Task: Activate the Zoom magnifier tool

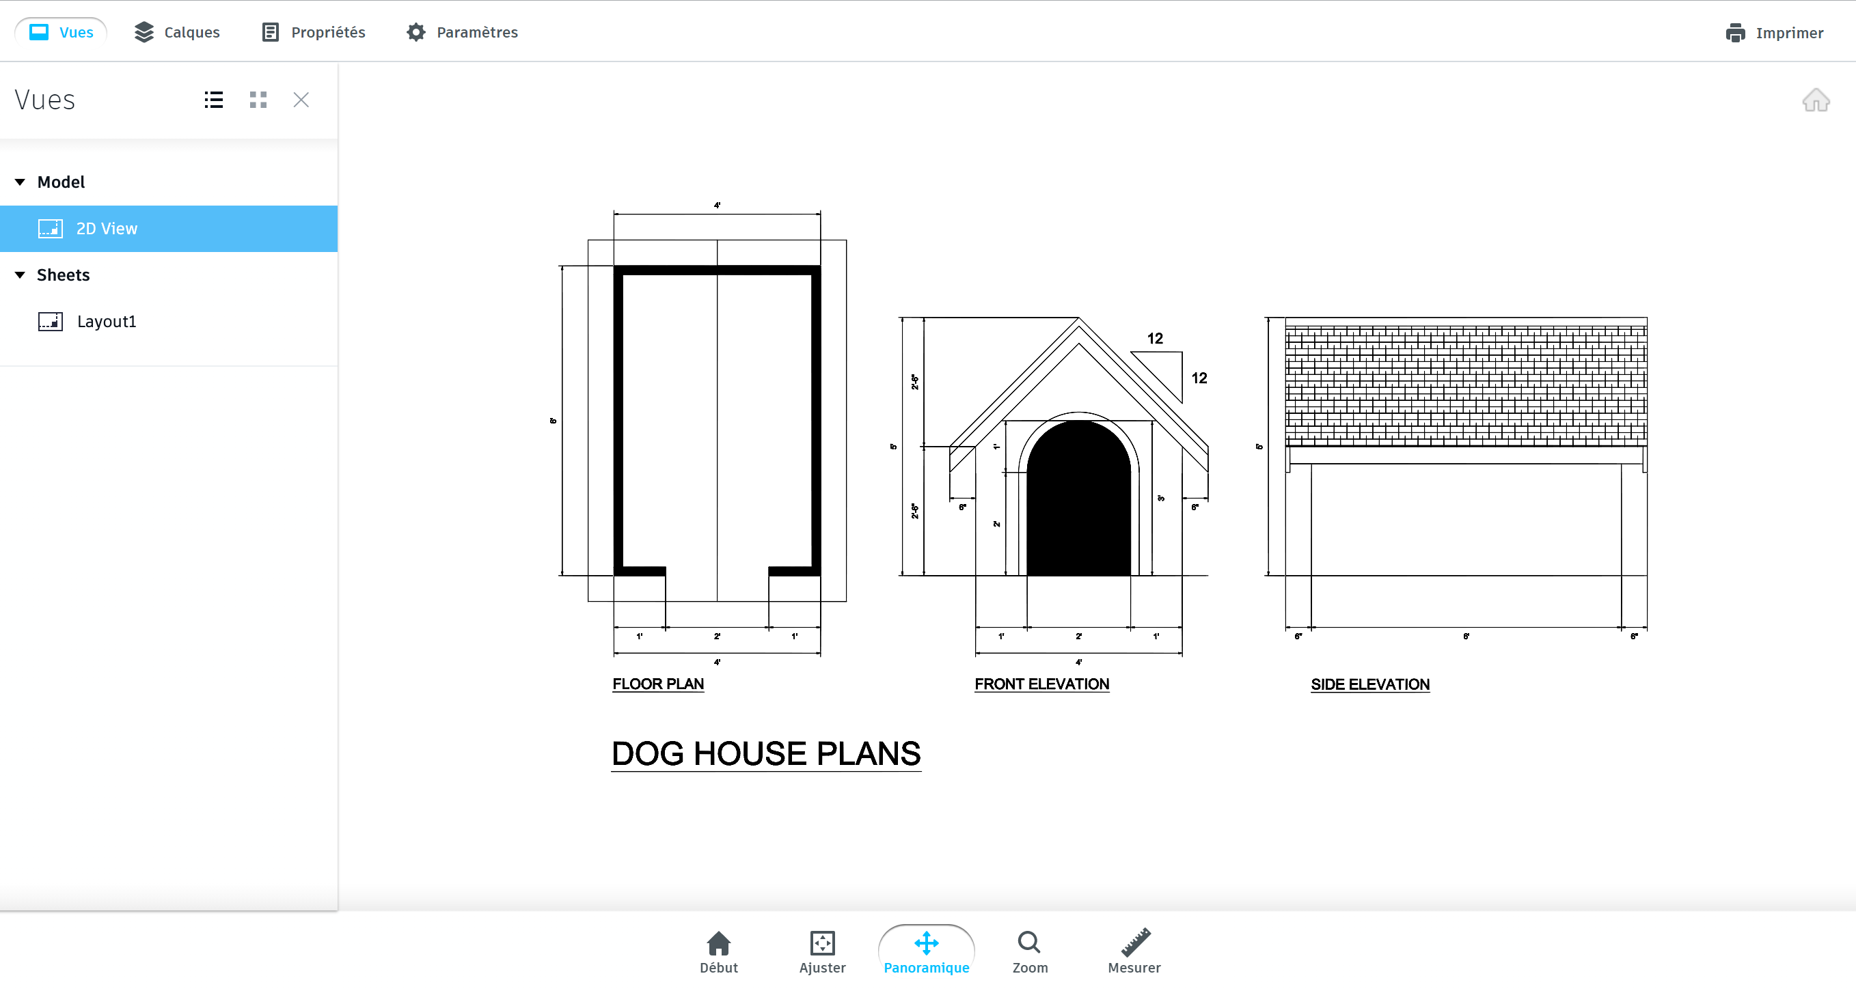Action: click(x=1030, y=951)
